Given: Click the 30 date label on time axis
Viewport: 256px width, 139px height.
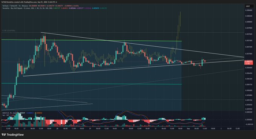Looking at the screenshot, I should [x=123, y=128].
